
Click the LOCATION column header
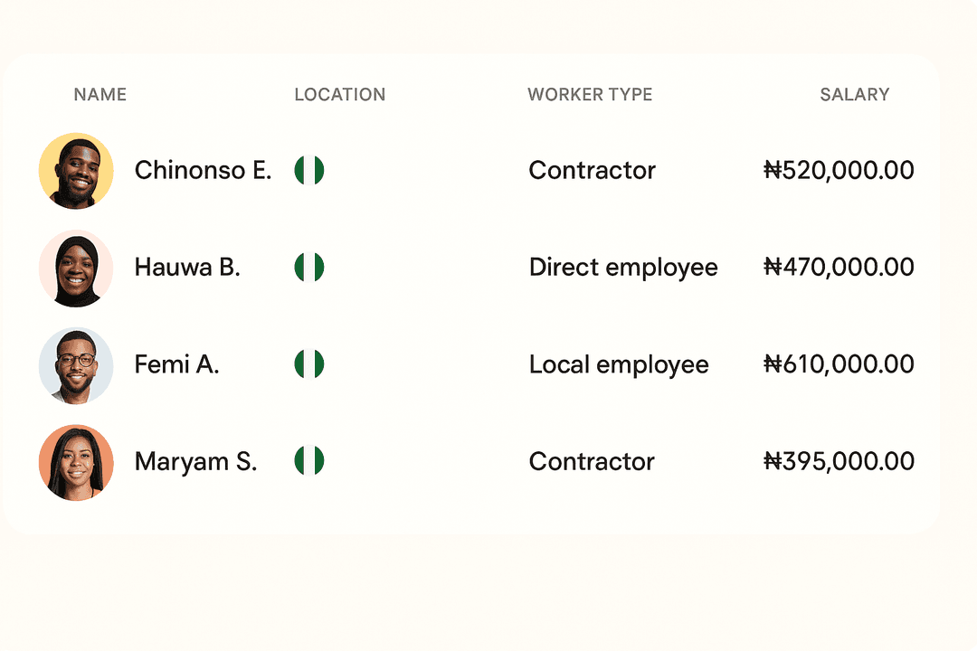[340, 95]
